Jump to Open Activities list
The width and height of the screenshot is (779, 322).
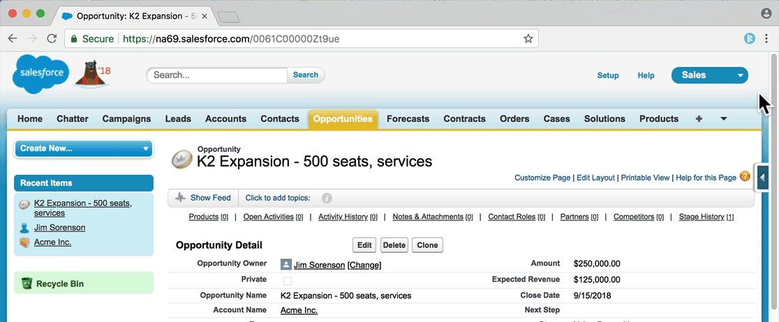[x=268, y=217]
